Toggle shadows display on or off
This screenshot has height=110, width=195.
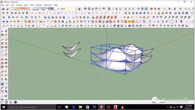3,9
